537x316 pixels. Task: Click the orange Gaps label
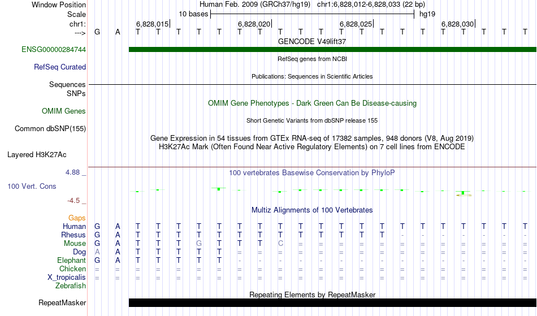pos(77,218)
